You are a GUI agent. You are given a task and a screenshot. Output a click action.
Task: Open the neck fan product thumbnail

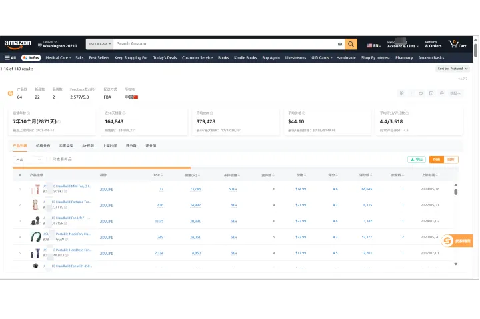pyautogui.click(x=36, y=237)
